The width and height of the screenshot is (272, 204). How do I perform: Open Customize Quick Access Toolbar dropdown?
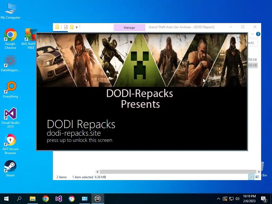tap(76, 27)
